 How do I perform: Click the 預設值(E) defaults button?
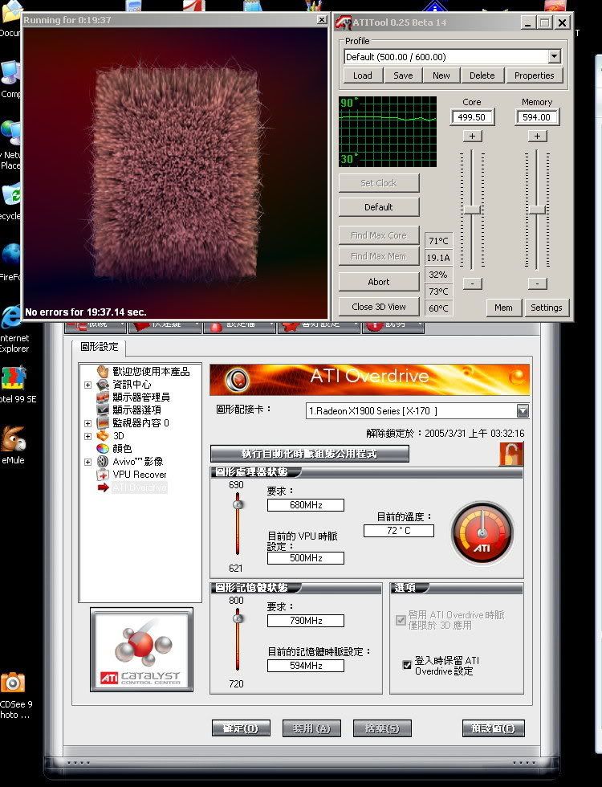(x=493, y=728)
